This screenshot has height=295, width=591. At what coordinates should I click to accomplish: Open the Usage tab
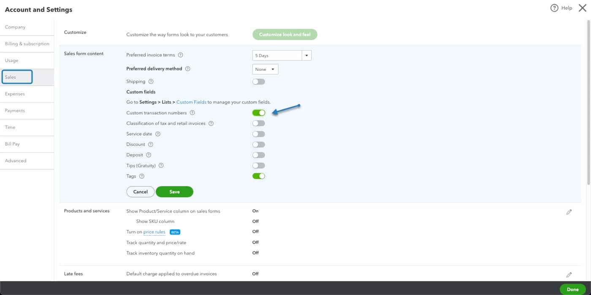click(27, 60)
